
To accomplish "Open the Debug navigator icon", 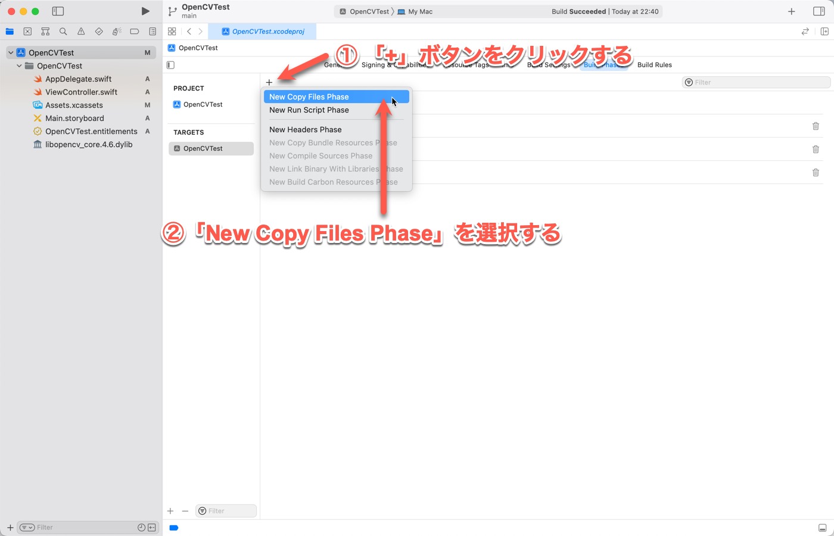I will (x=117, y=32).
